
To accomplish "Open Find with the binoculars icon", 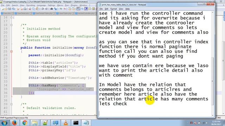I will tap(52, 9).
